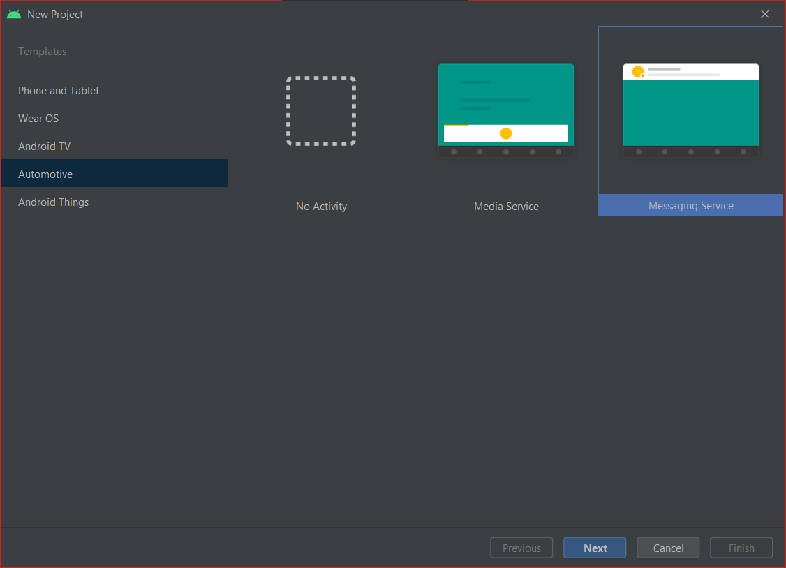Switch to Android TV templates
The height and width of the screenshot is (568, 786).
(114, 147)
